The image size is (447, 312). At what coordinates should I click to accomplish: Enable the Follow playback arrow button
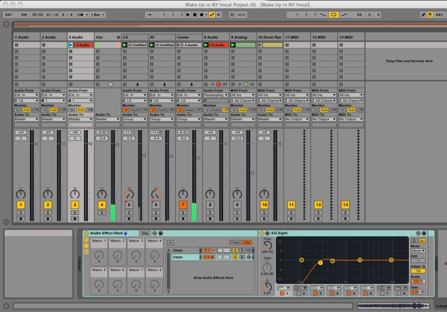(x=149, y=15)
